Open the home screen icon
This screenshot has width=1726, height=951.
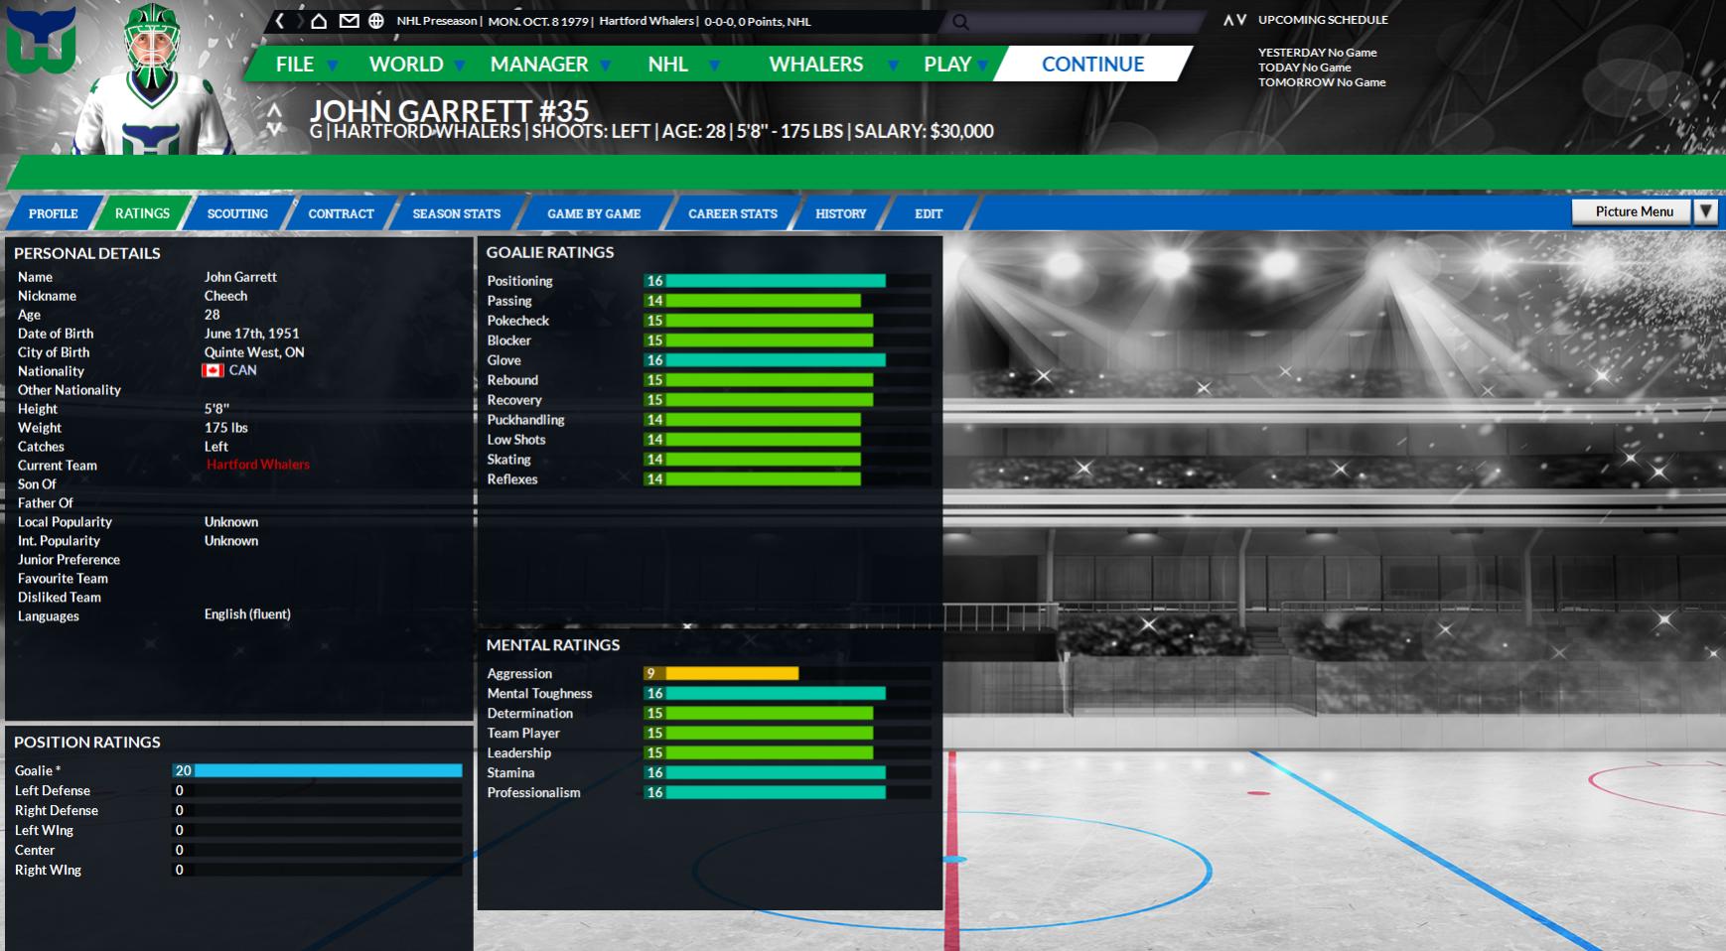319,21
